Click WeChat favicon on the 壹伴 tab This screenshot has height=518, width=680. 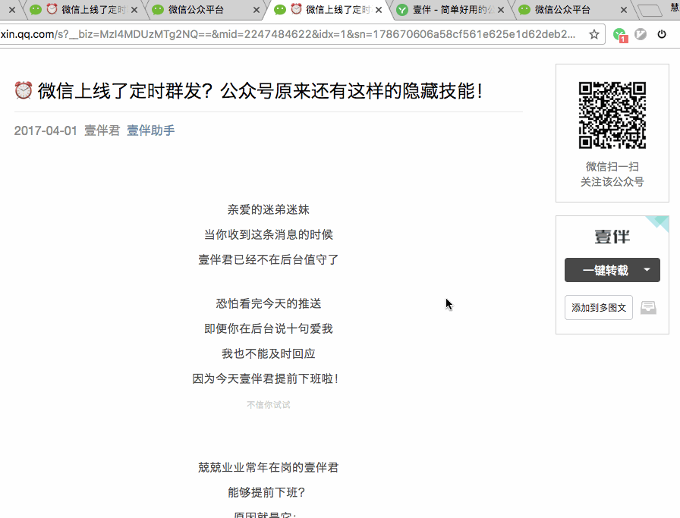(x=402, y=10)
